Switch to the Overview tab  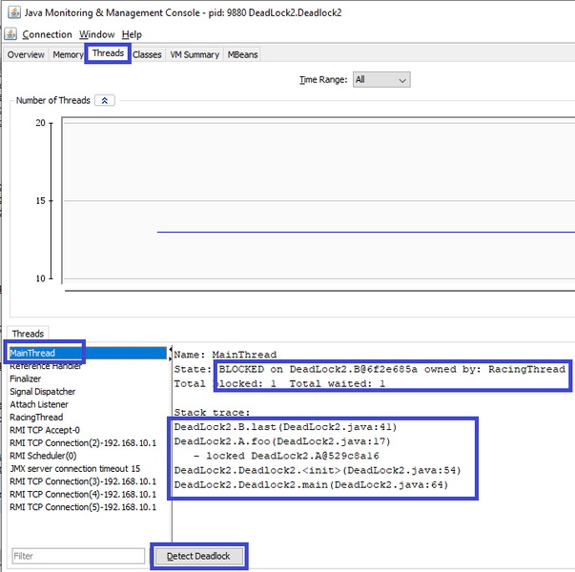coord(26,54)
